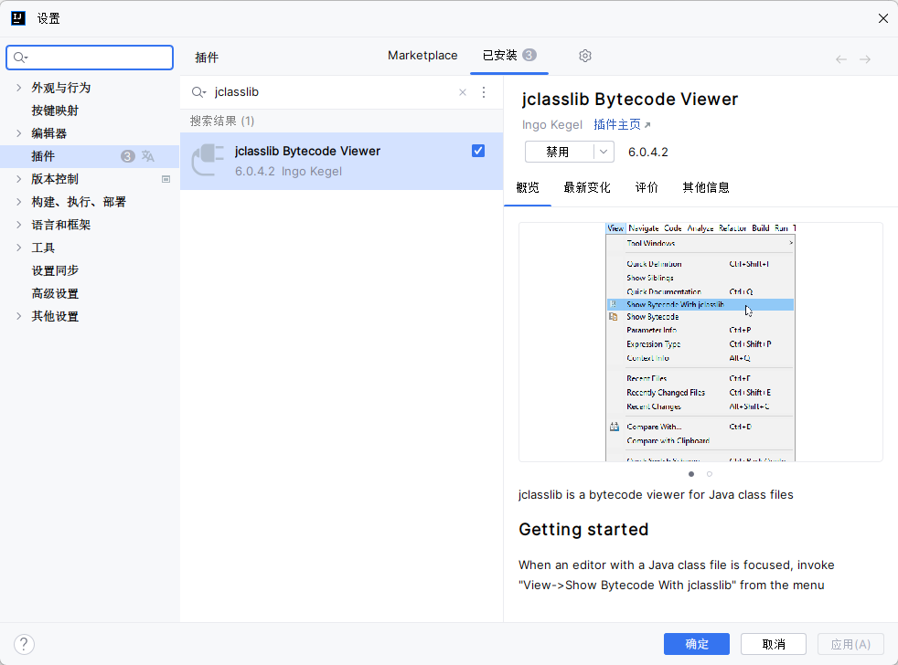Click the plugin search magnifier icon
This screenshot has width=898, height=665.
(198, 92)
